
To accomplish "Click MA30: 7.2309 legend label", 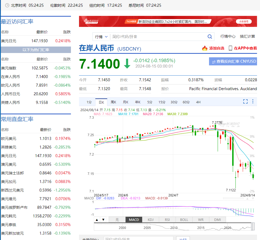I will coord(177,114).
